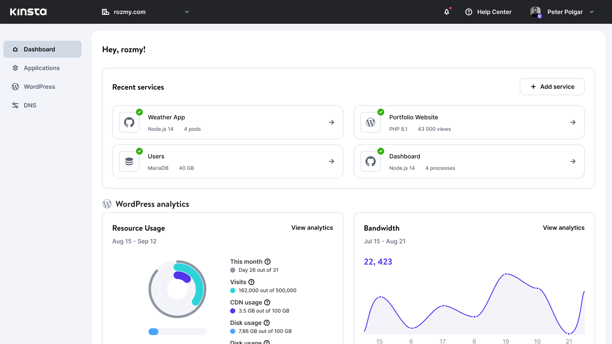Click the MariaDB database icon on the Users card
612x344 pixels.
[x=129, y=161]
